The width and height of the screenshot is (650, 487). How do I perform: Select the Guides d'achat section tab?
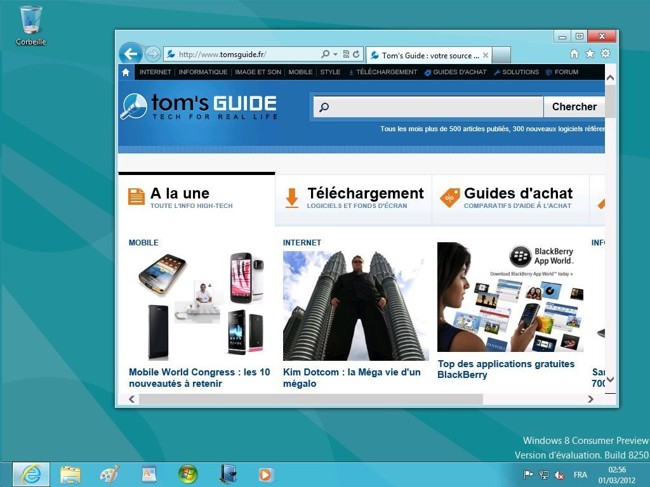click(x=511, y=200)
